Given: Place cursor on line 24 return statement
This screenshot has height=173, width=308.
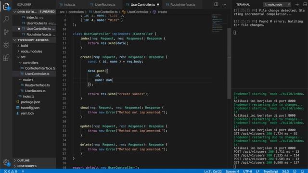Looking at the screenshot, I should tap(118, 94).
